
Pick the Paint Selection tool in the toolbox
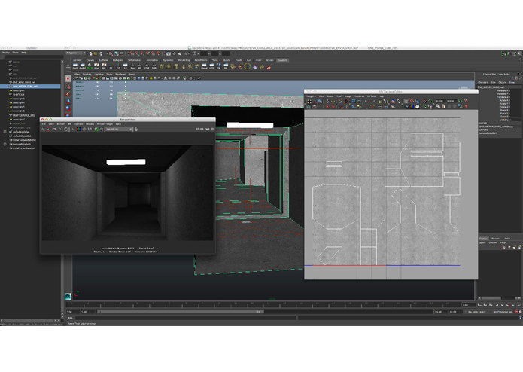68,93
